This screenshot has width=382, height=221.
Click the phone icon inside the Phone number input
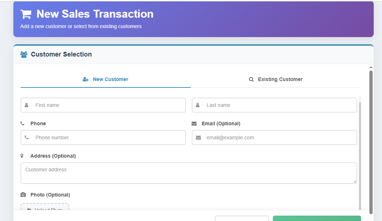[27, 137]
